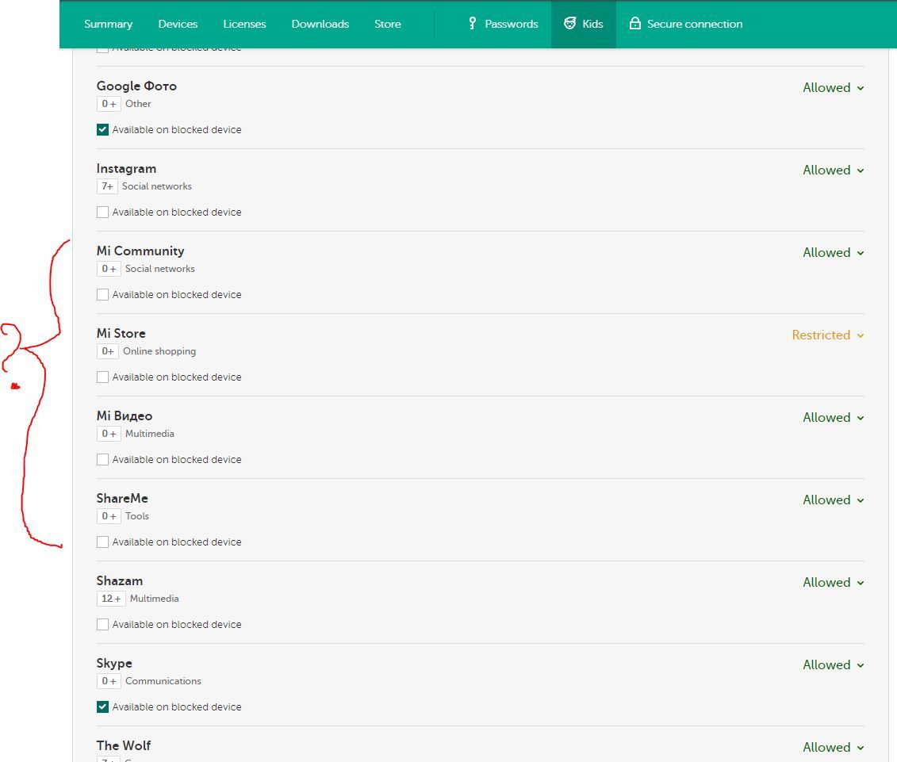Go to the Licenses tab
Viewport: 897px width, 762px height.
click(x=244, y=24)
